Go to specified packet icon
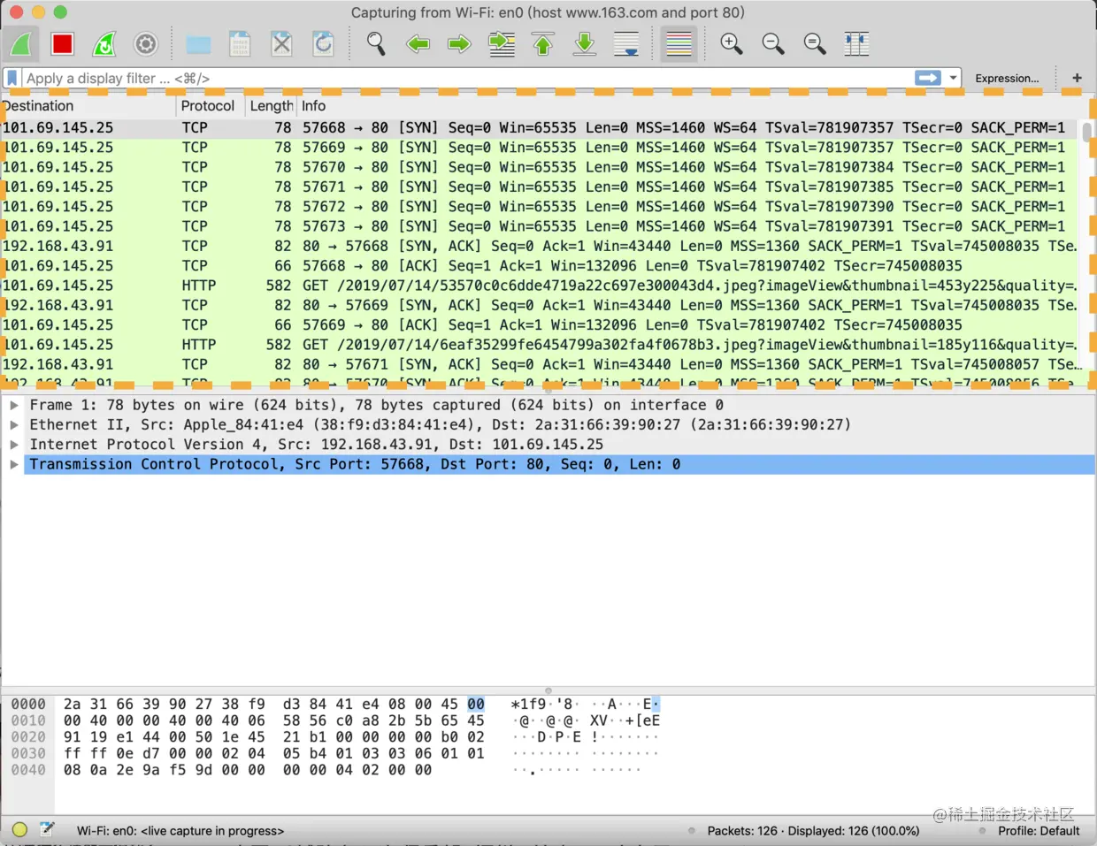The width and height of the screenshot is (1097, 846). tap(502, 43)
